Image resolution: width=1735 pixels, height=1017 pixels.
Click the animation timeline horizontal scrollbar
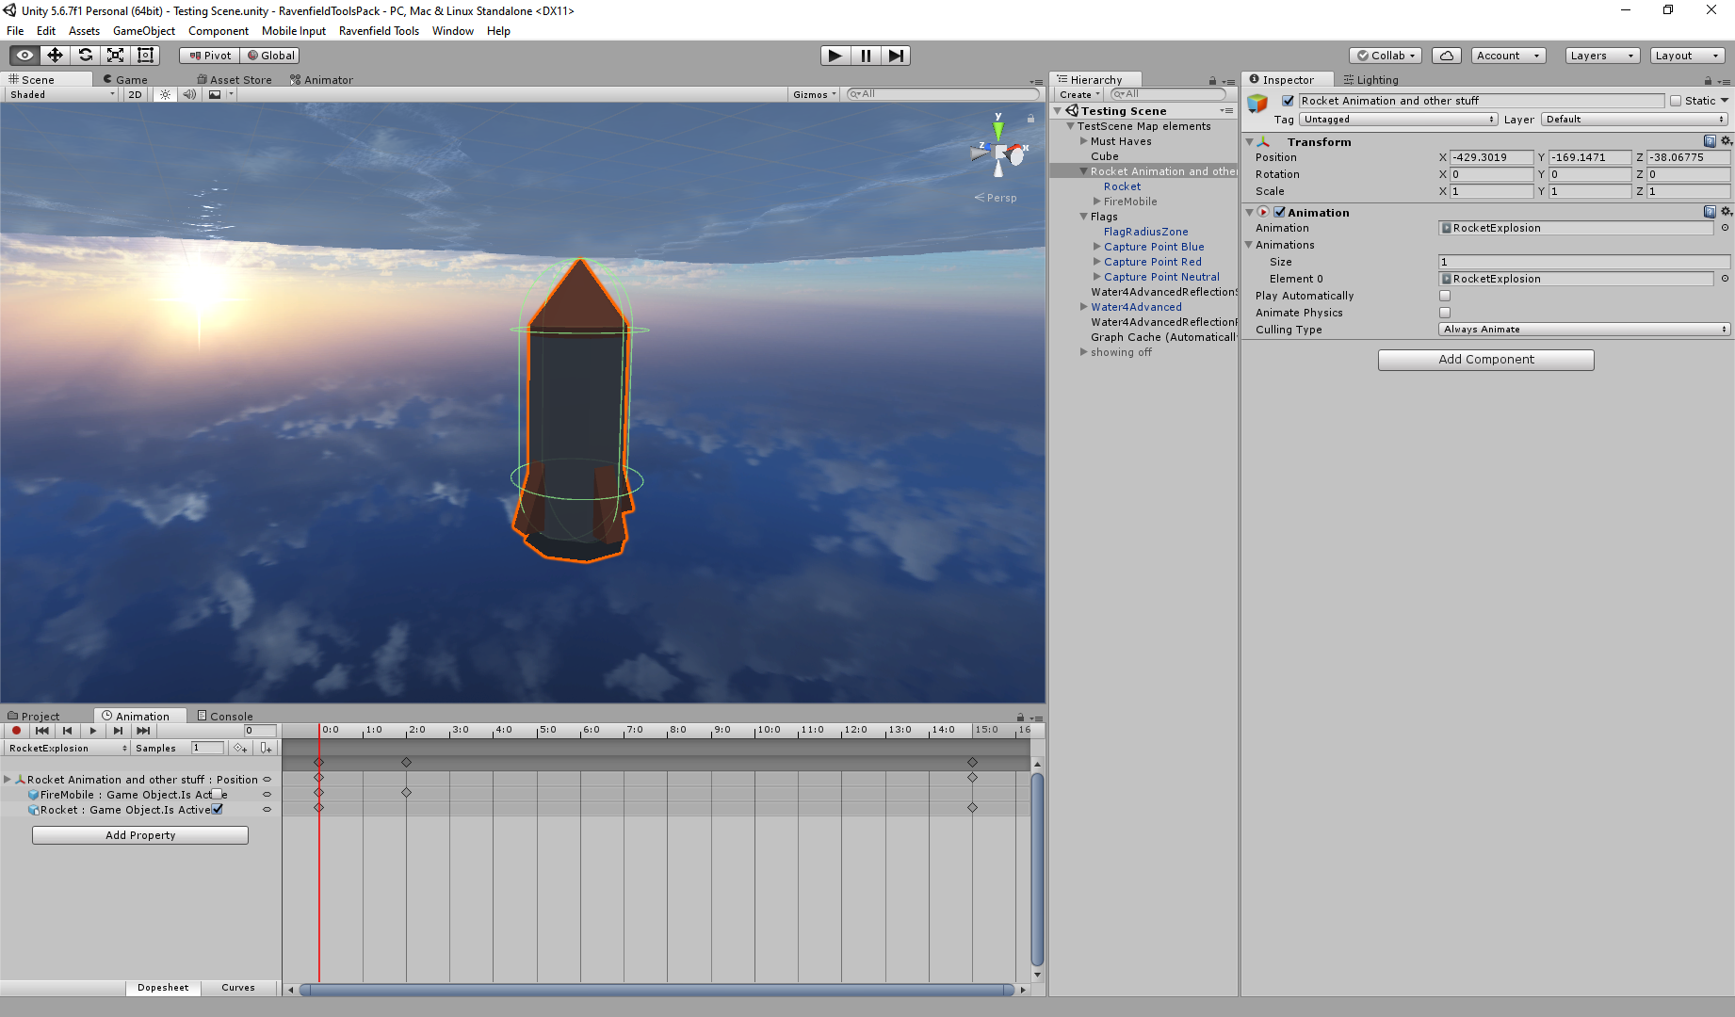point(656,990)
